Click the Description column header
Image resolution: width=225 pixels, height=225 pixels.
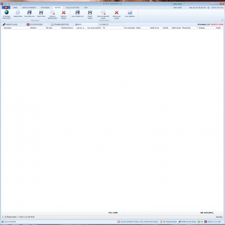tap(8, 28)
